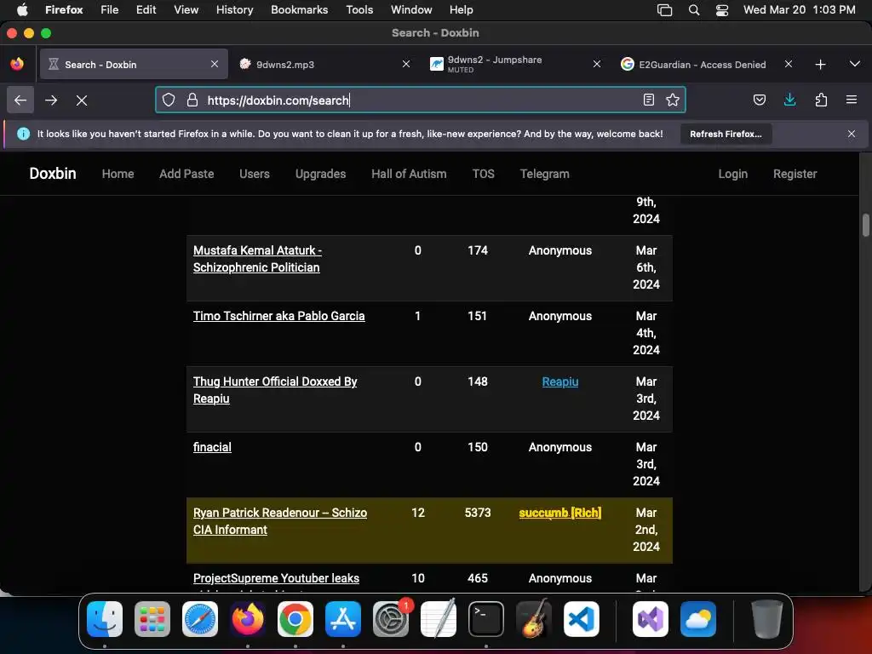
Task: Click the Login link
Action: pos(733,174)
